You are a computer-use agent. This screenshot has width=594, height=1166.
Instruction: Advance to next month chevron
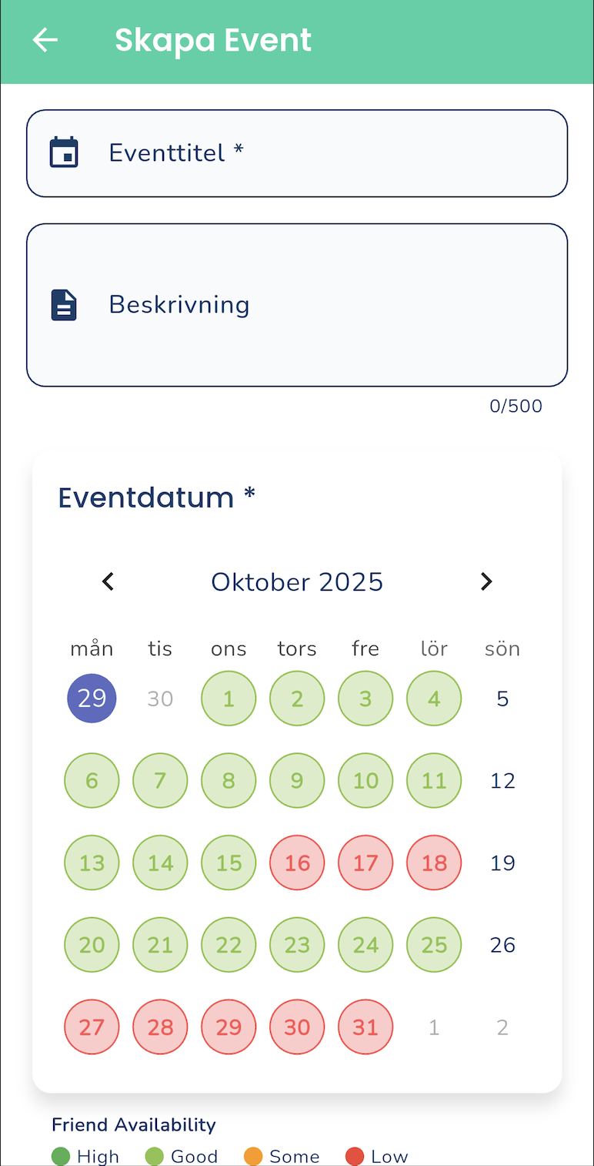pos(486,581)
